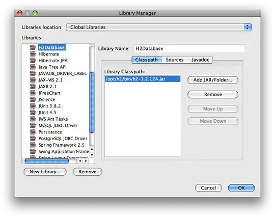The image size is (275, 217).
Task: Switch to the Sources tab
Action: 175,60
